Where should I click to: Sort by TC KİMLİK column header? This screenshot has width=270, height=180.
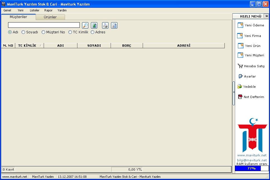[x=30, y=46]
